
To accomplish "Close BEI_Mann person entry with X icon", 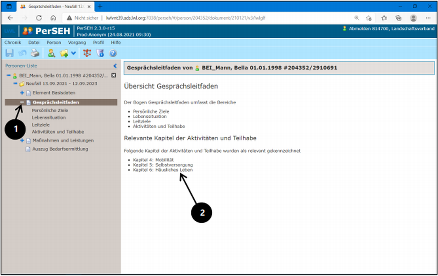I will (x=114, y=75).
